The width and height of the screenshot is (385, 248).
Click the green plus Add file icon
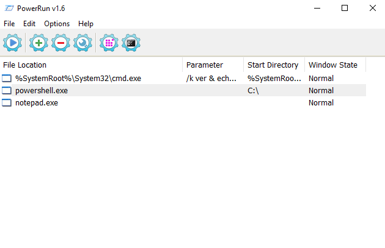[38, 43]
